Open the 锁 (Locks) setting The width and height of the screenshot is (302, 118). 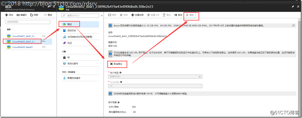pos(80,57)
